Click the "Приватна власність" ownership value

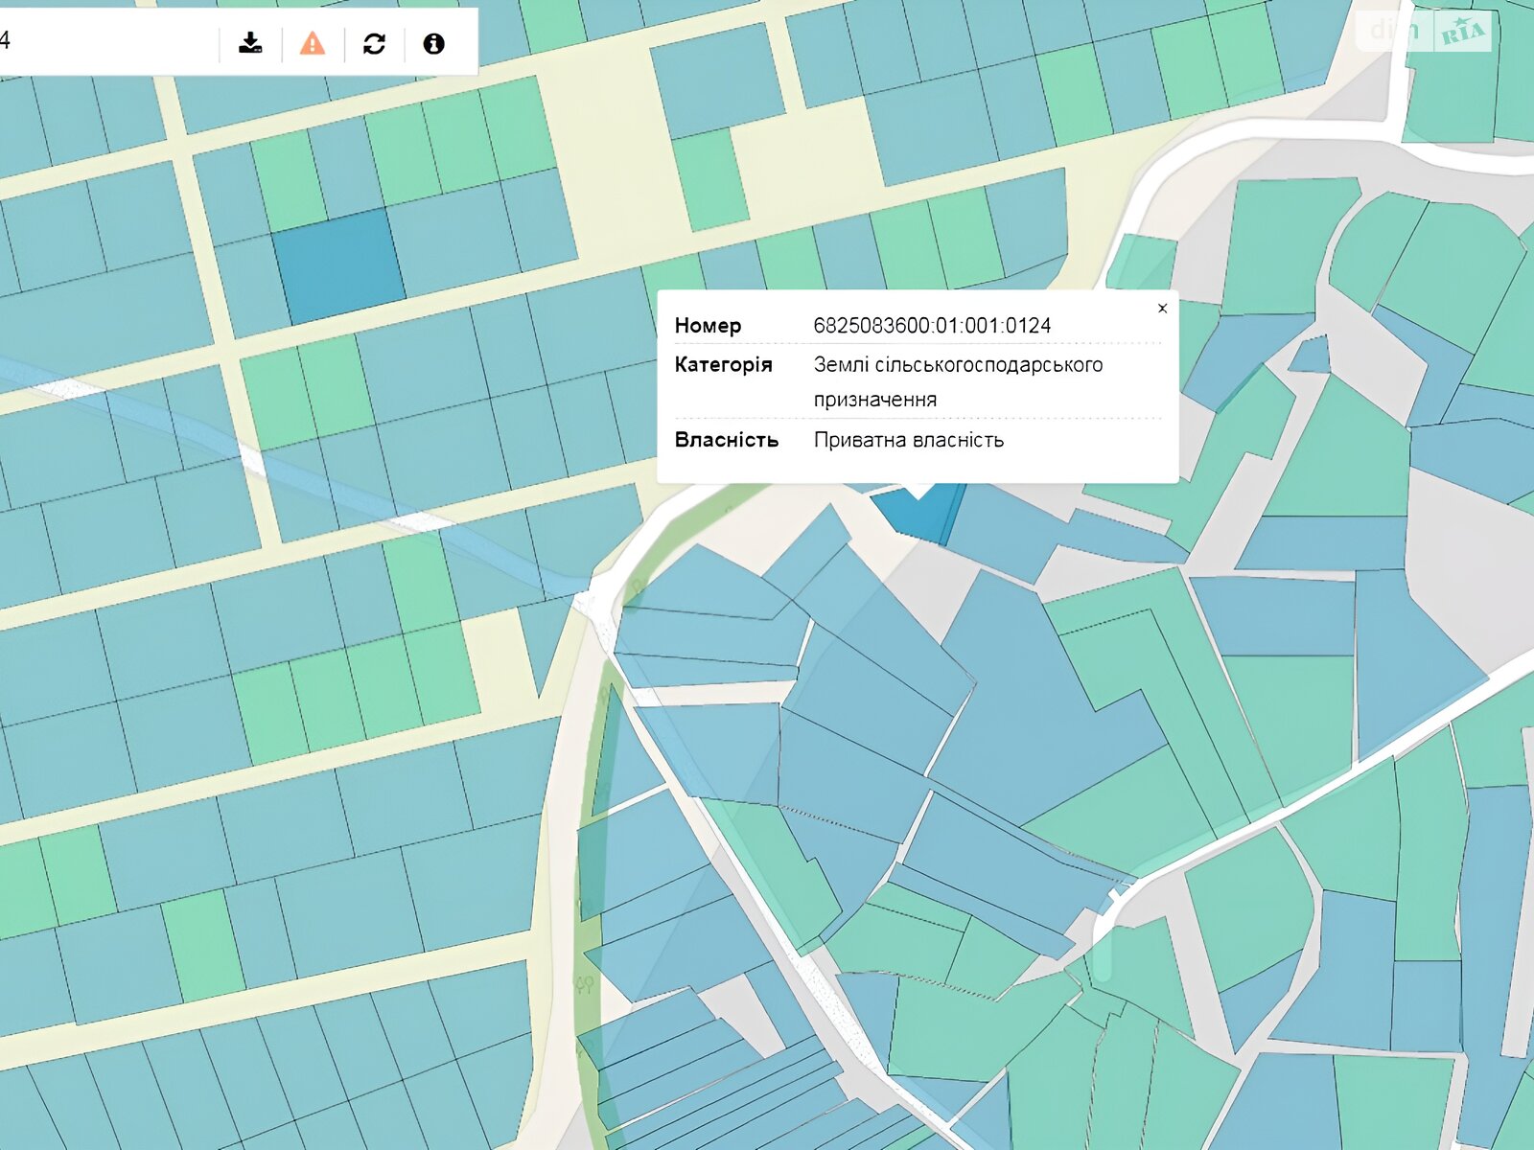tap(908, 440)
